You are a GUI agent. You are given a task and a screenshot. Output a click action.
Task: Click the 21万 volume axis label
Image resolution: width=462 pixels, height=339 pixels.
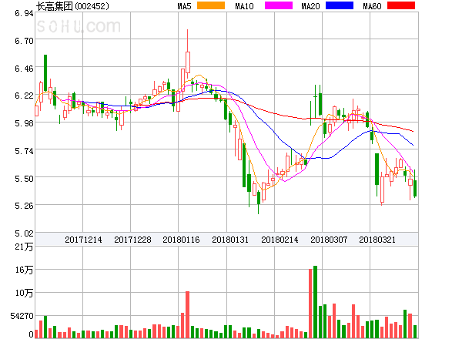(x=24, y=247)
